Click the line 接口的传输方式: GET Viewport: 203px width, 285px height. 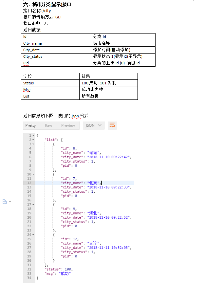click(x=43, y=17)
